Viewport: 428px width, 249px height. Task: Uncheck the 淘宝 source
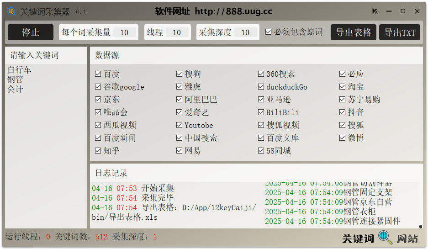coord(342,86)
